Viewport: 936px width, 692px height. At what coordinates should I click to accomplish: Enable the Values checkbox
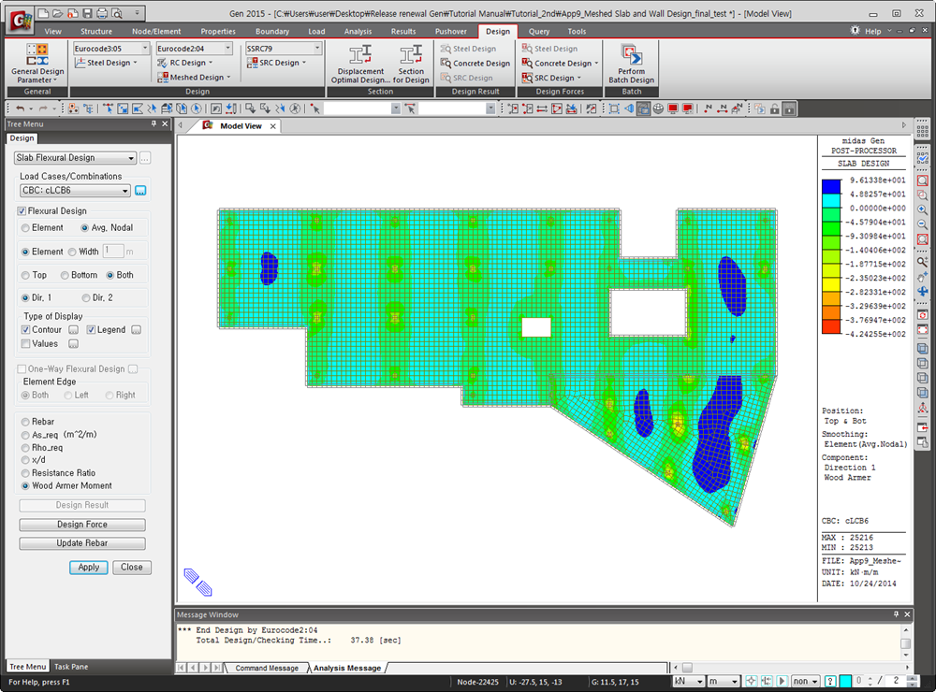coord(25,343)
